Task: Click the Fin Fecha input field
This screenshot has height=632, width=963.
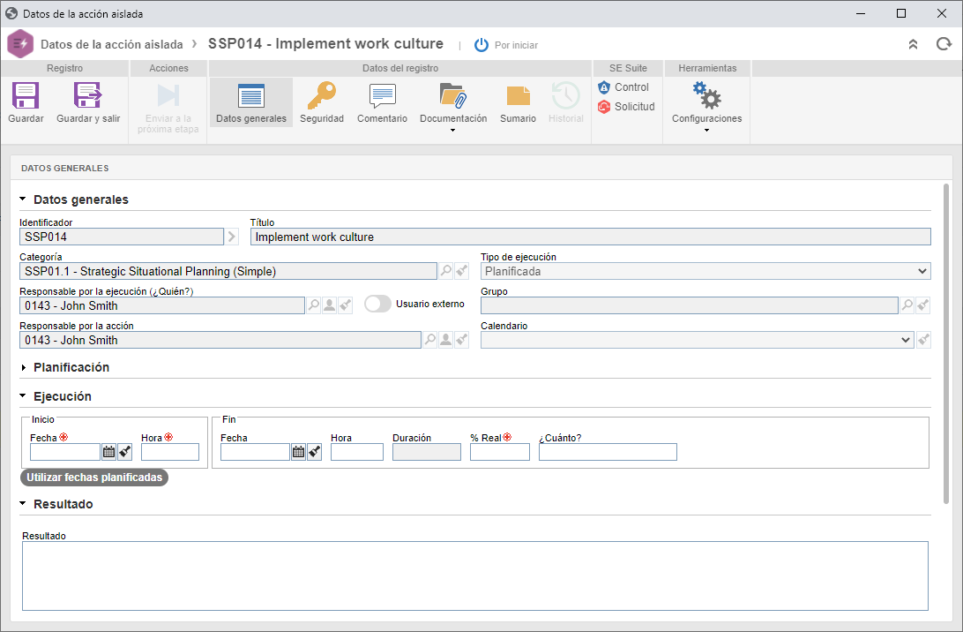Action: (x=256, y=452)
